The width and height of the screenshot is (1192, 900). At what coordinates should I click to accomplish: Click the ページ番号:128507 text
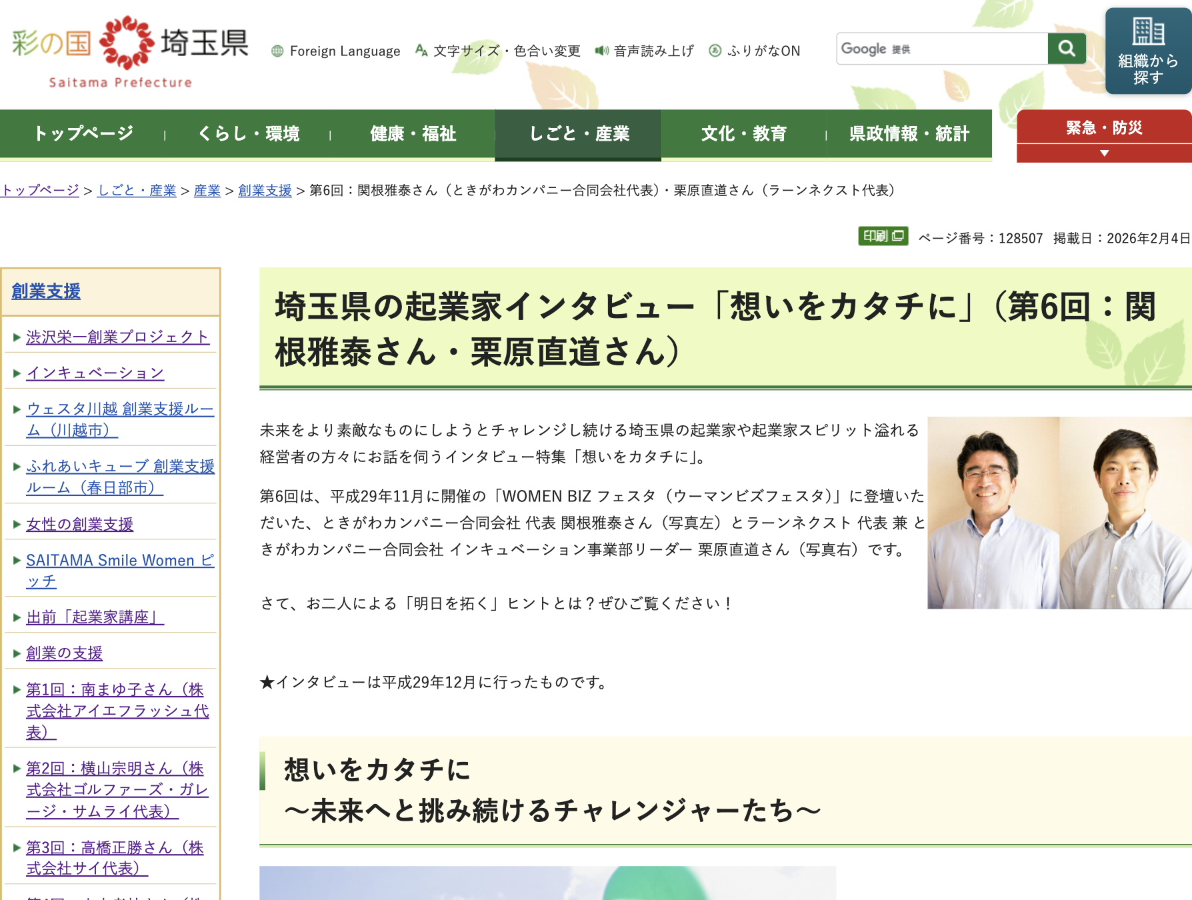981,238
